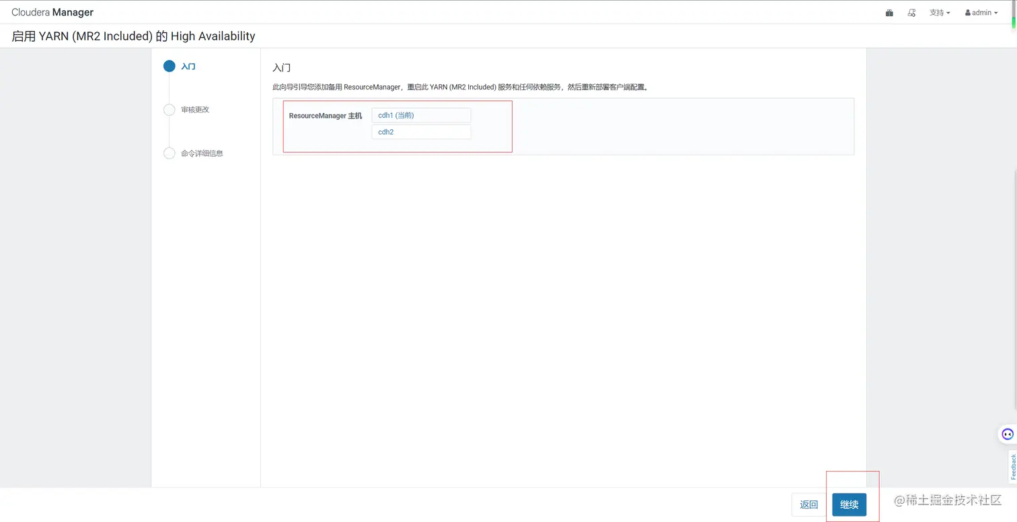
Task: Click the ResourceManager 主机 label
Action: [325, 116]
